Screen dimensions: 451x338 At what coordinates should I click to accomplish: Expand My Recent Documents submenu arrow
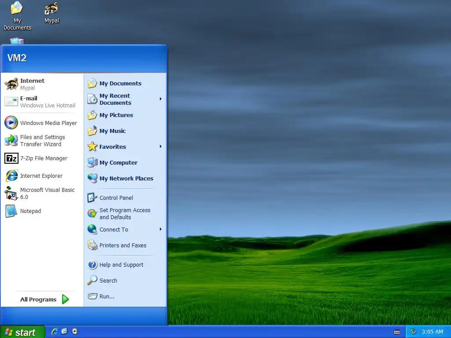(x=160, y=99)
